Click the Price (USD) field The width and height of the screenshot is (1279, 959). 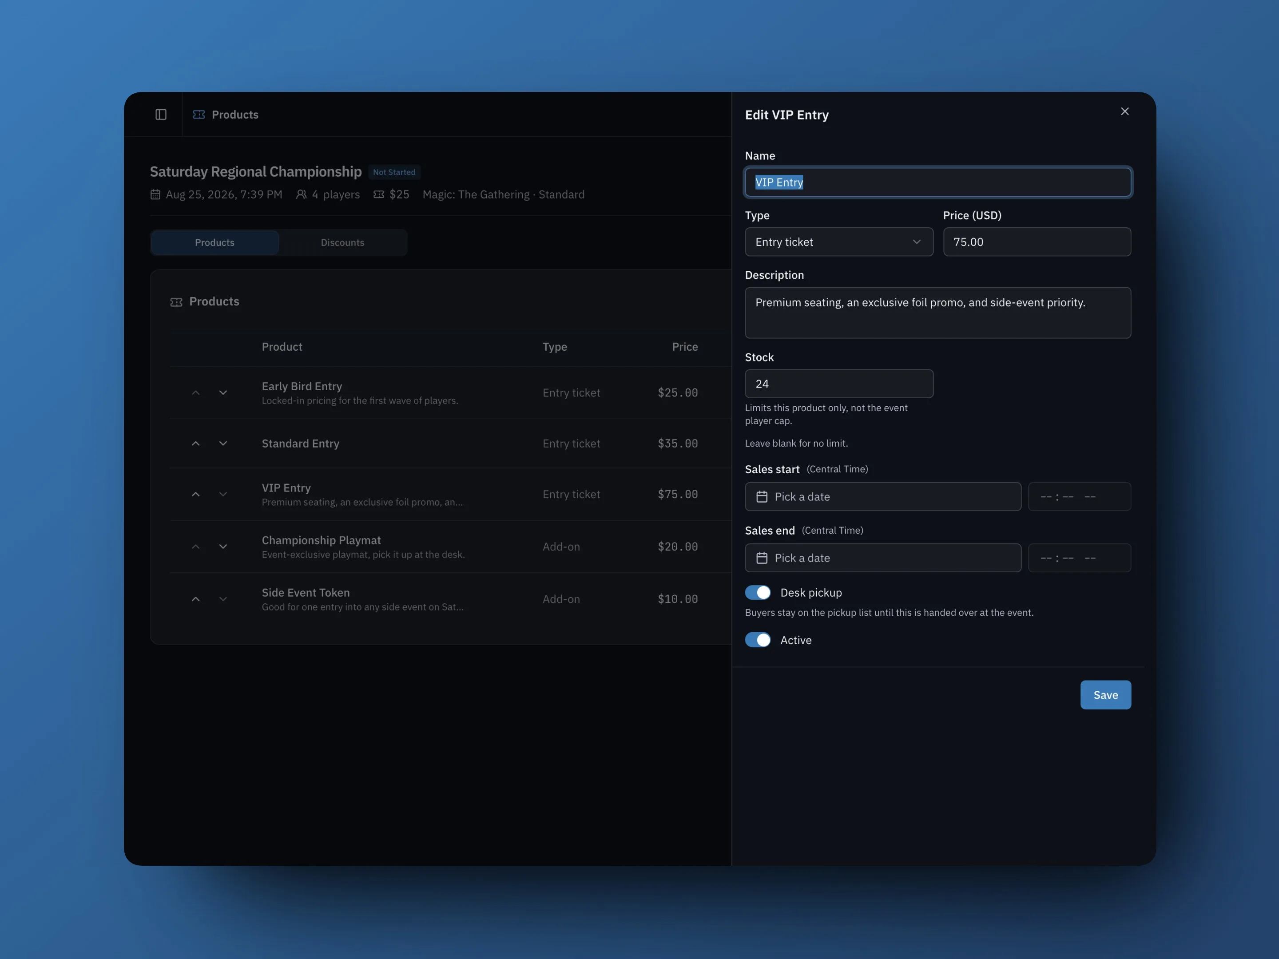[x=1037, y=242]
